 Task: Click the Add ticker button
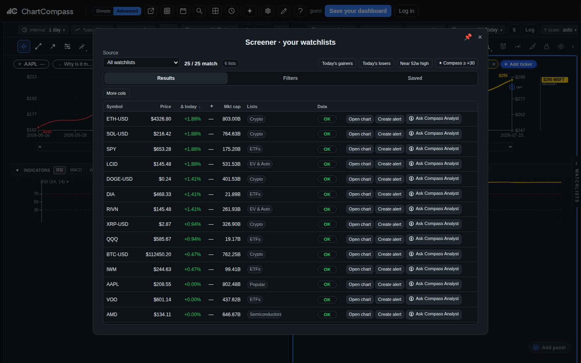[x=518, y=64]
